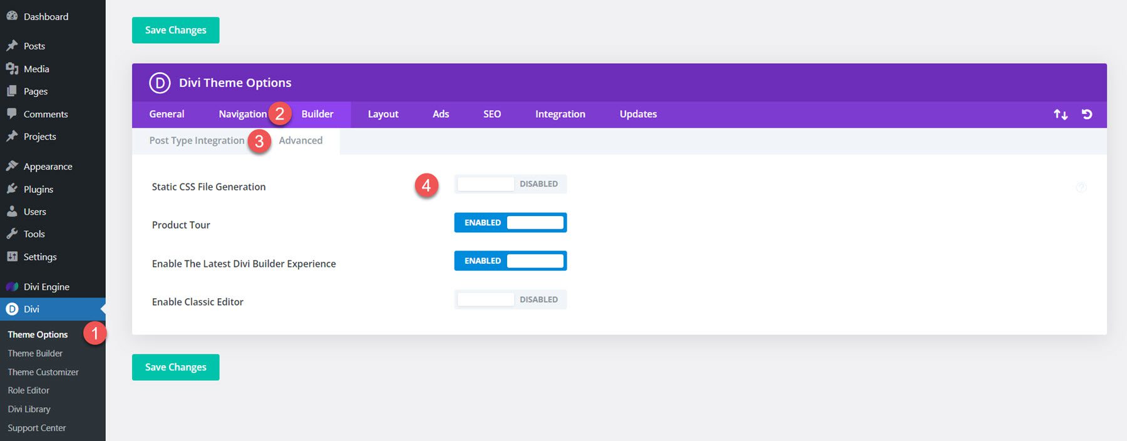
Task: Click the Divi D icon in sidebar
Action: 12,309
